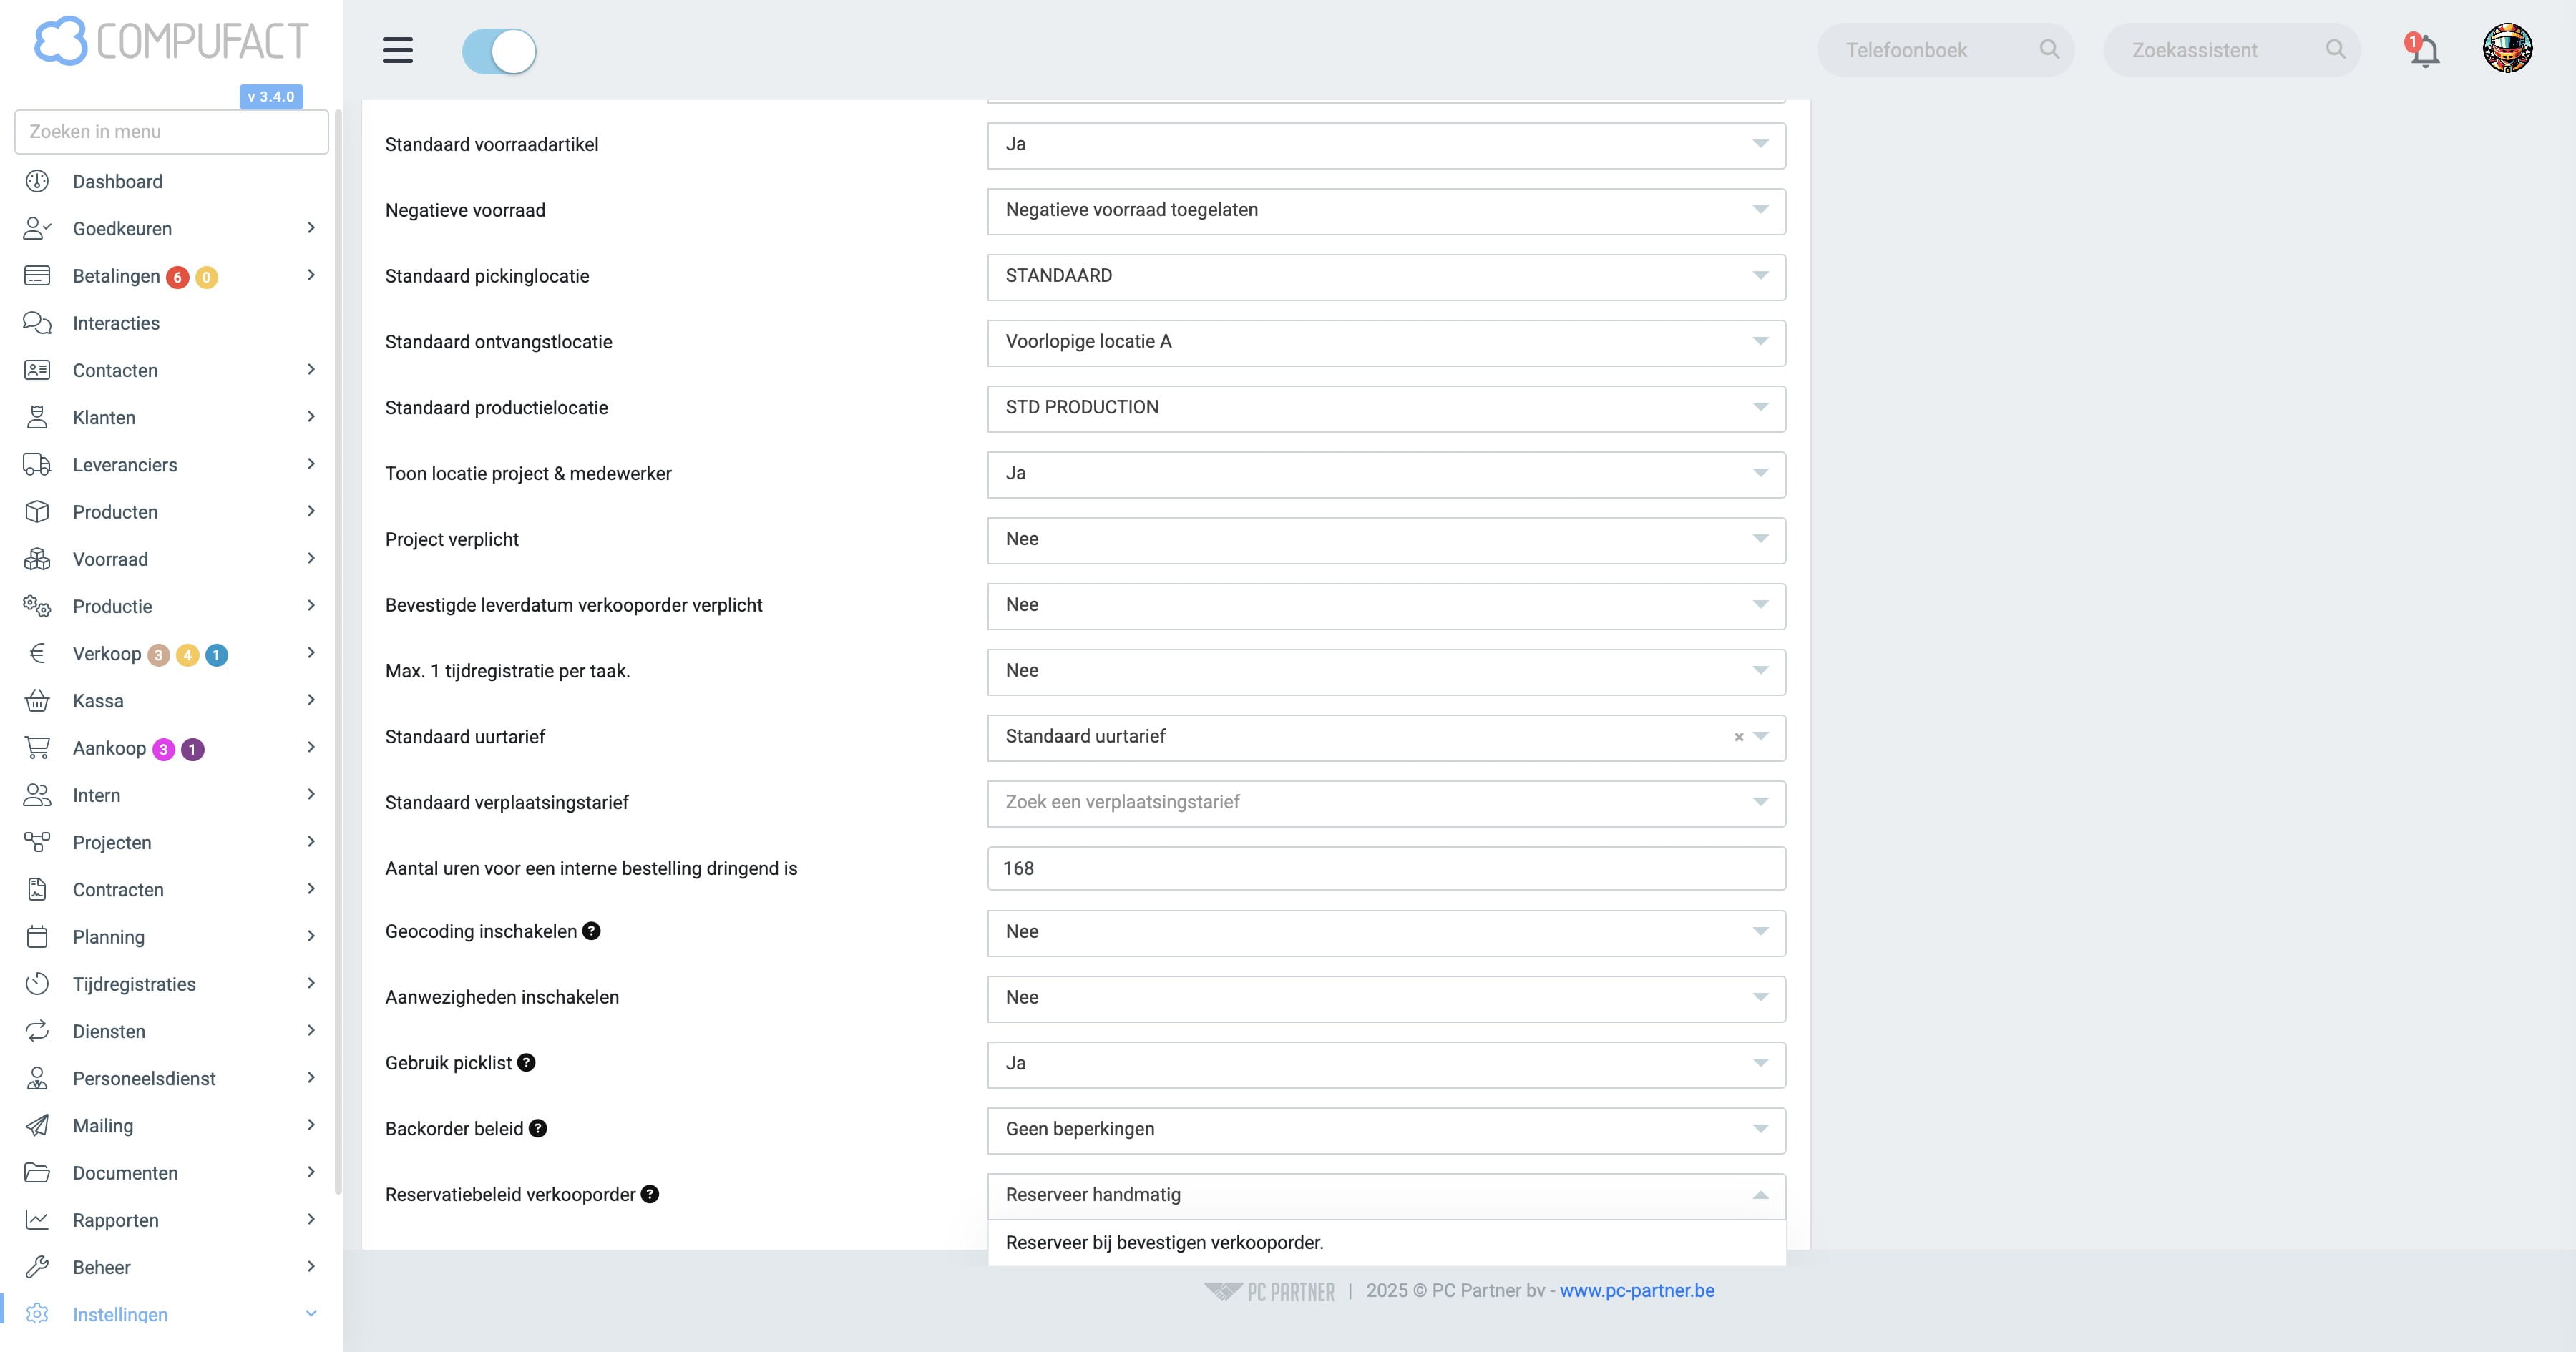Viewport: 2576px width, 1352px height.
Task: Show help for Geocoding inschakelen
Action: 592,931
